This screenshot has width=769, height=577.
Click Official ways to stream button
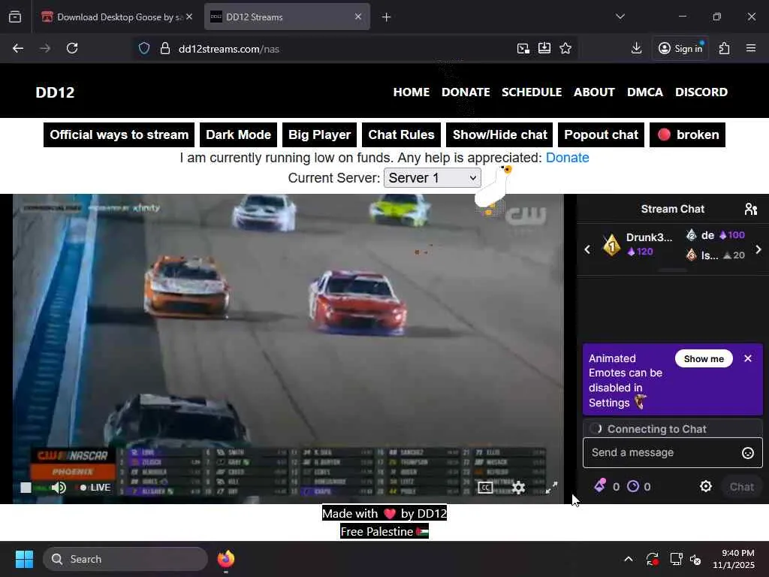(119, 135)
